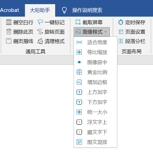Click the 黄金比例 ratio icon
Screen dimensions: 153x158
tap(79, 72)
